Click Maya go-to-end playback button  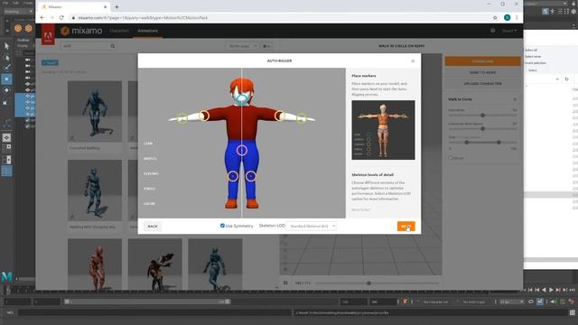[572, 290]
